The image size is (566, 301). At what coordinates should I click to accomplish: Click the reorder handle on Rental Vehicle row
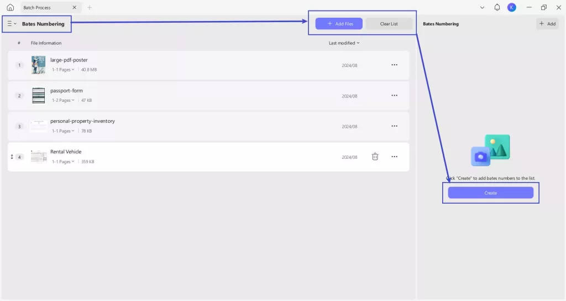point(12,157)
